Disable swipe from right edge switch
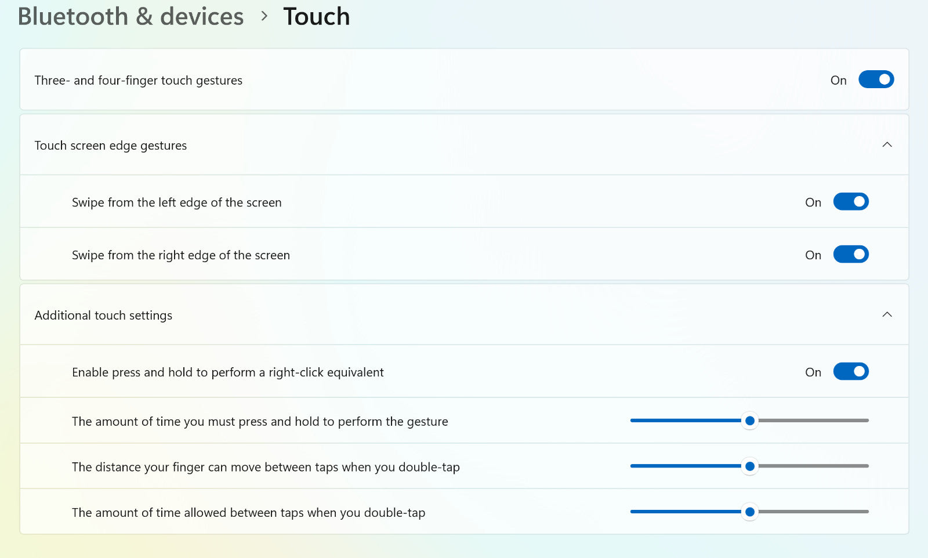The image size is (928, 558). coord(851,255)
